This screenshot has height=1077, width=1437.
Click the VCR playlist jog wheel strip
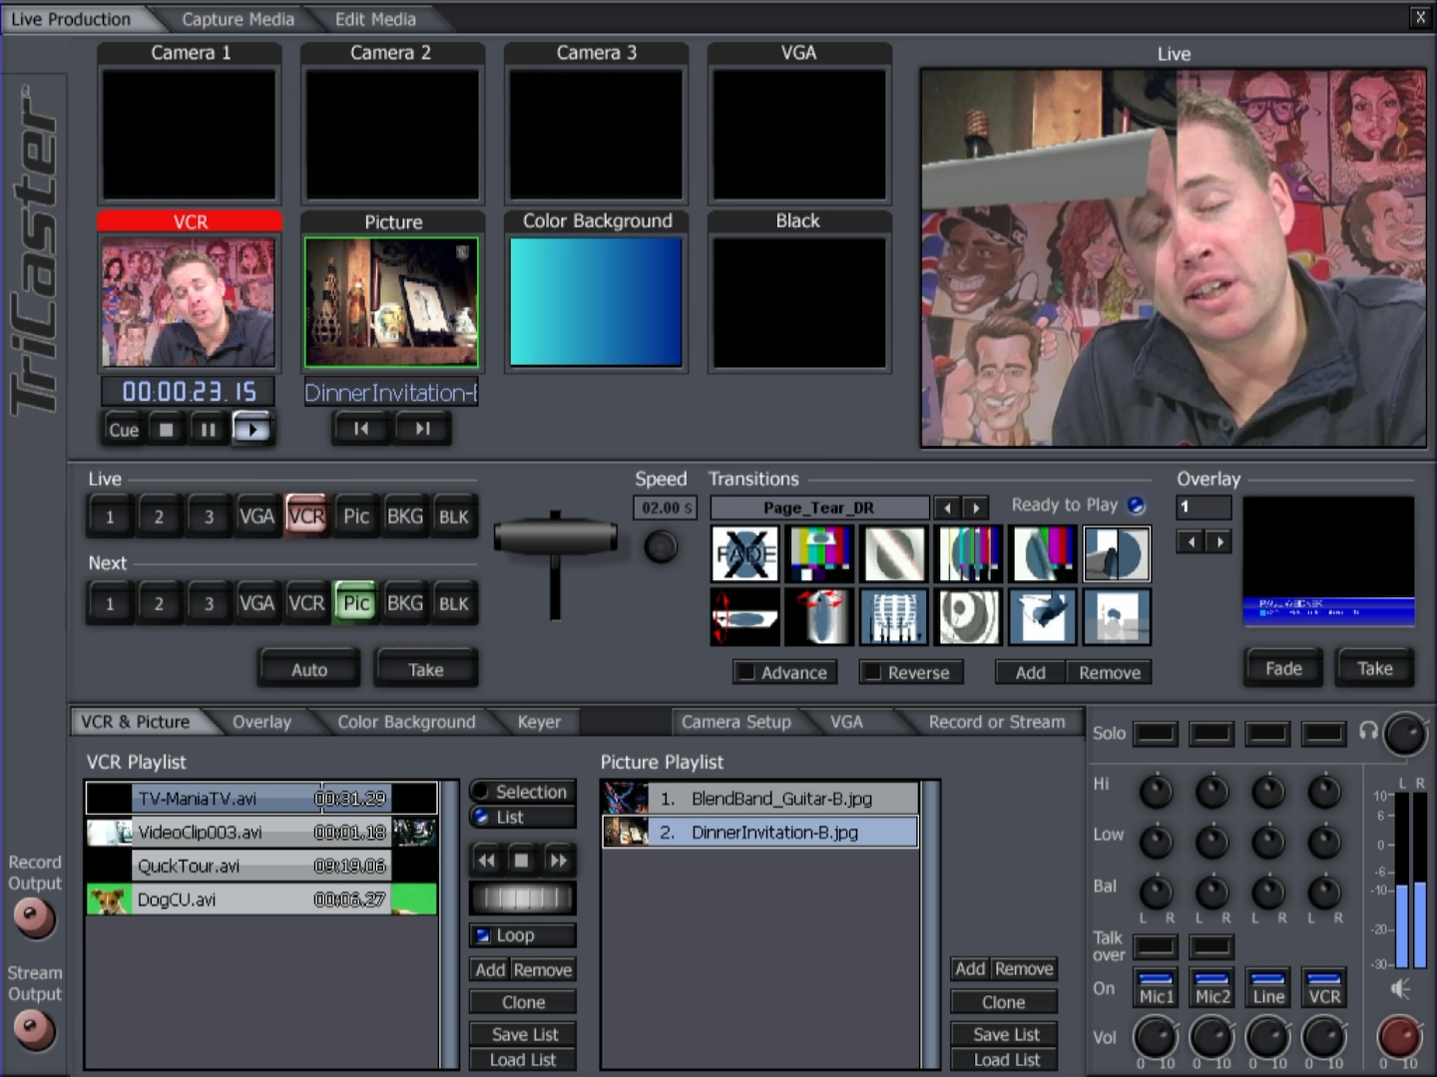click(x=522, y=897)
